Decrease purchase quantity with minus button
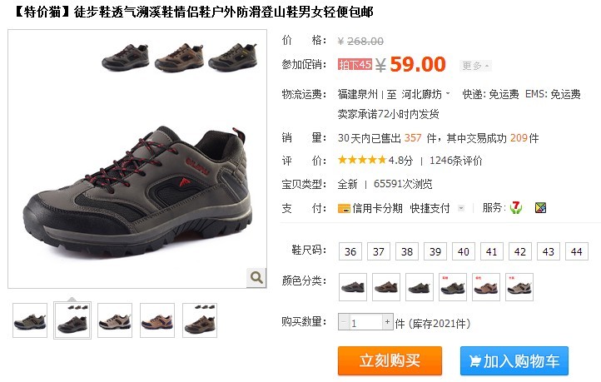Screen dimensions: 601x382 point(344,322)
